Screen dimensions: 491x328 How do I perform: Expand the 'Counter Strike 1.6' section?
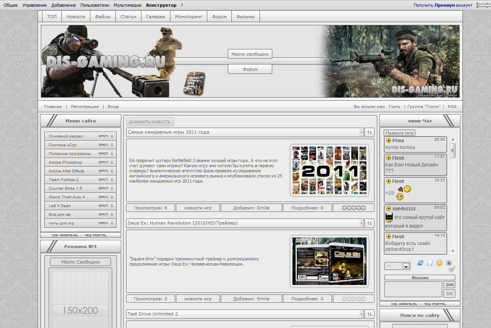pos(80,189)
